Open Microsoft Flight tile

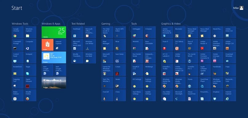pos(107,57)
